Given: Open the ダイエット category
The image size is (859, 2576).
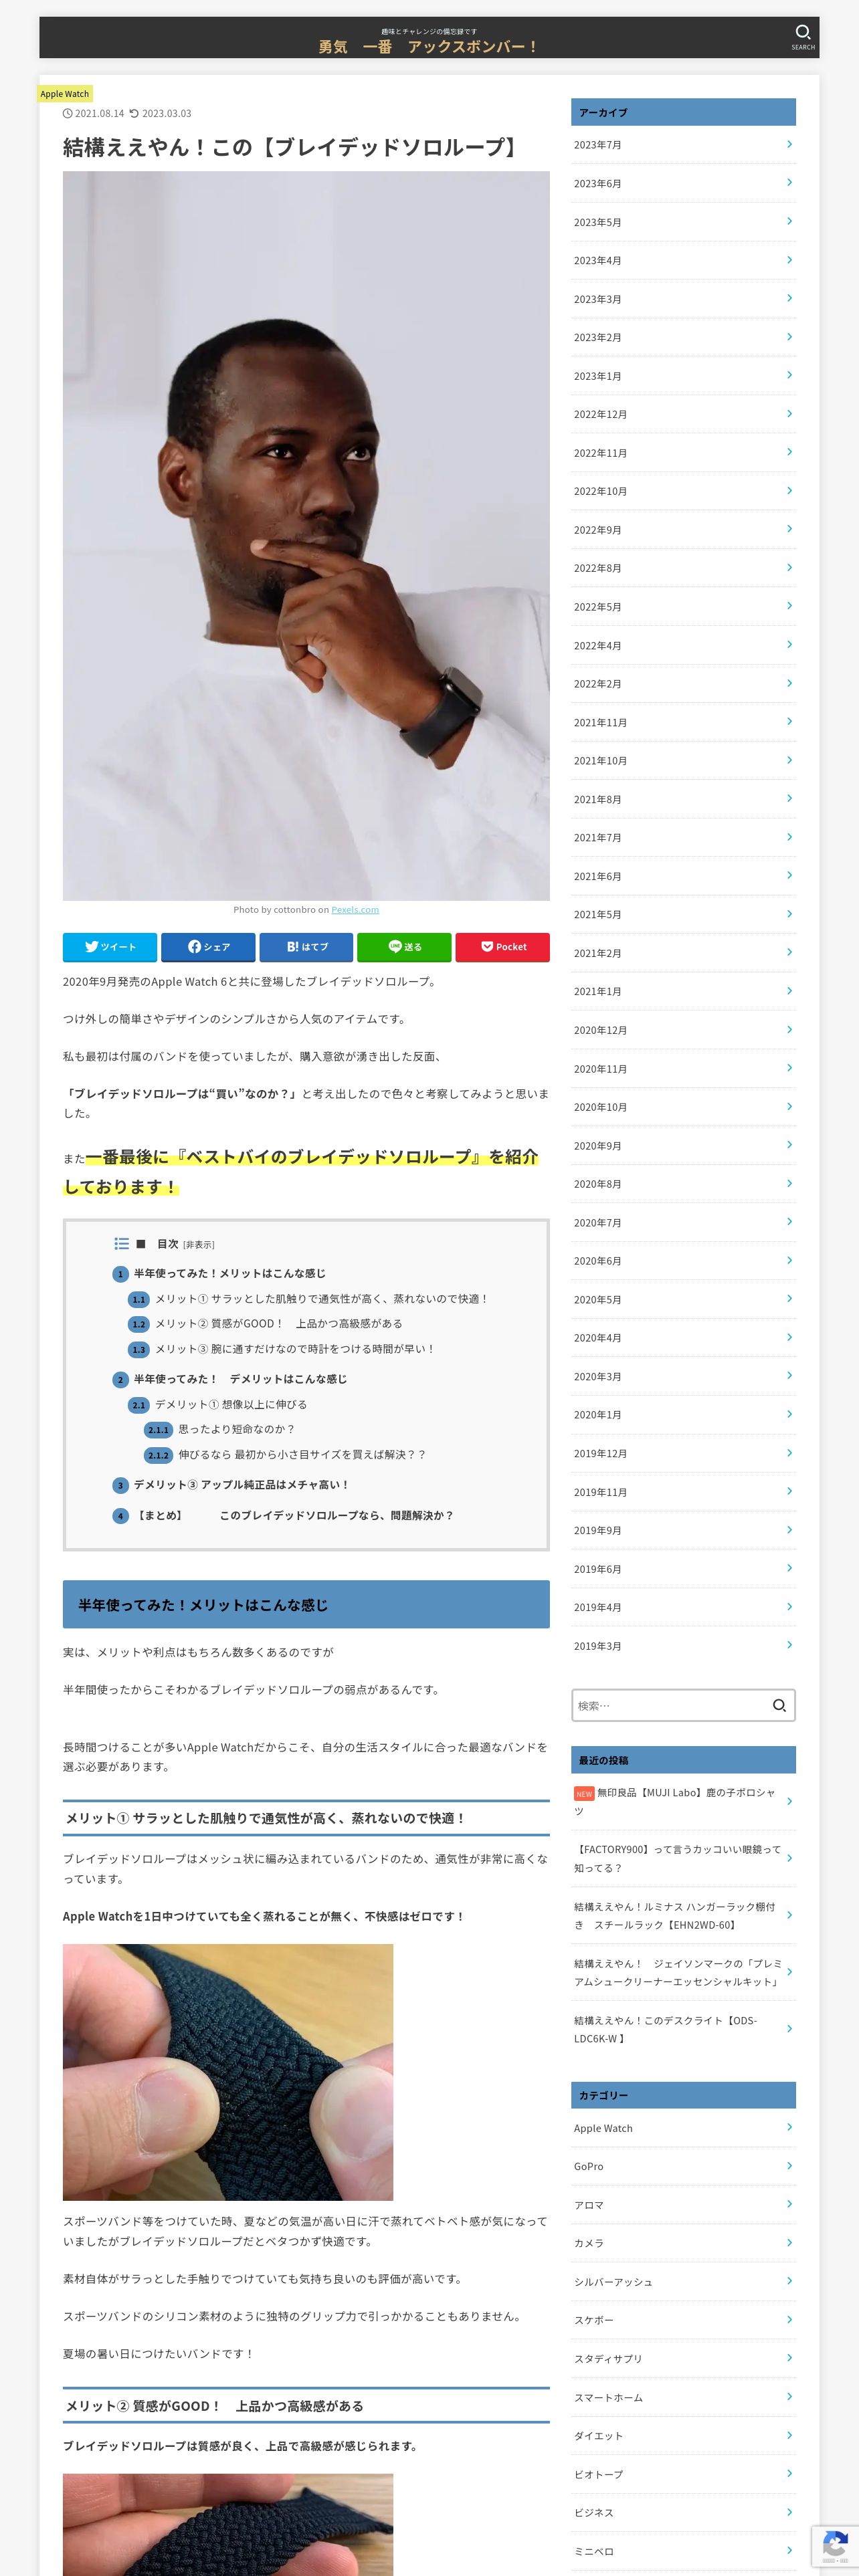Looking at the screenshot, I should coord(683,2436).
